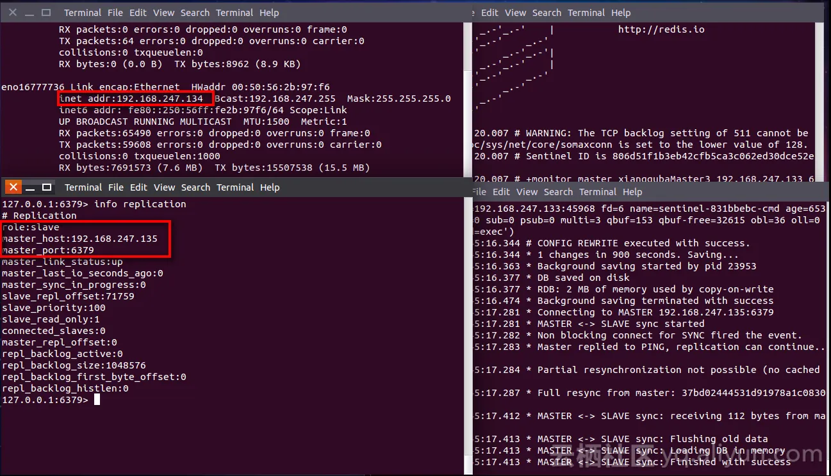Open Help menu in the info replication terminal
Viewport: 831px width, 476px height.
click(270, 187)
